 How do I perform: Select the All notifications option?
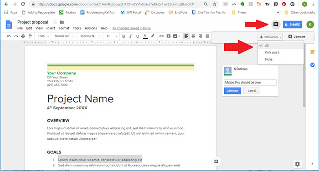click(x=281, y=46)
